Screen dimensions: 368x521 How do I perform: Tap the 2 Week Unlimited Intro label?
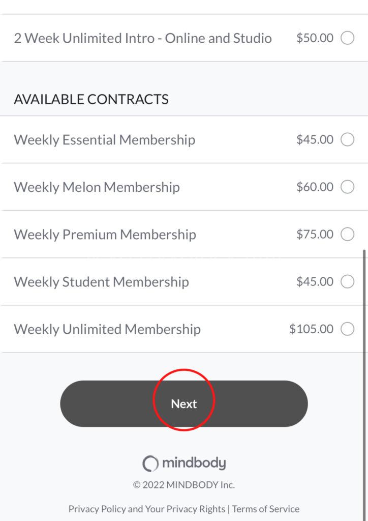coord(143,38)
